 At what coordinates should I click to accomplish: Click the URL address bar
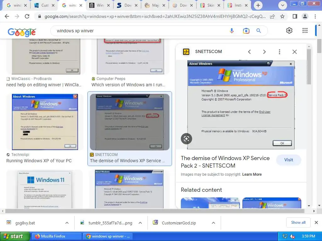pos(155,17)
